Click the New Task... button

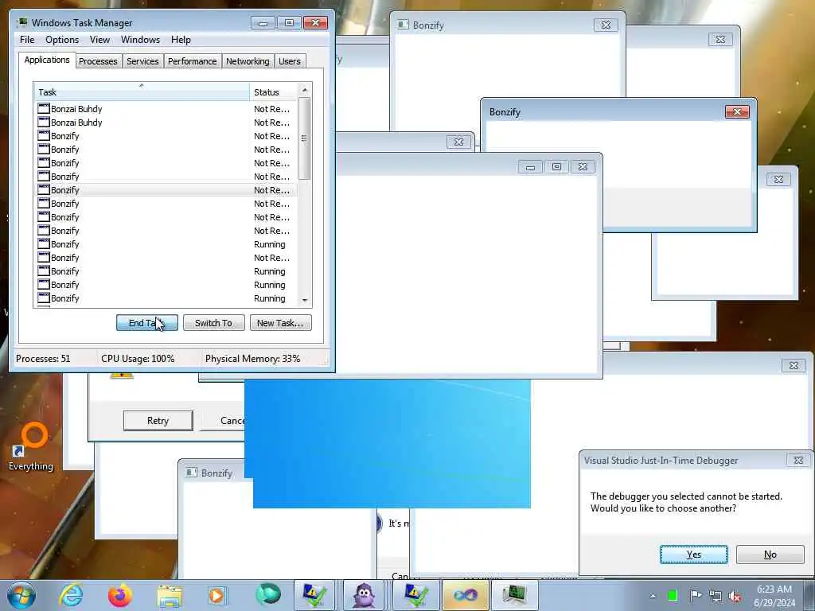pyautogui.click(x=281, y=323)
